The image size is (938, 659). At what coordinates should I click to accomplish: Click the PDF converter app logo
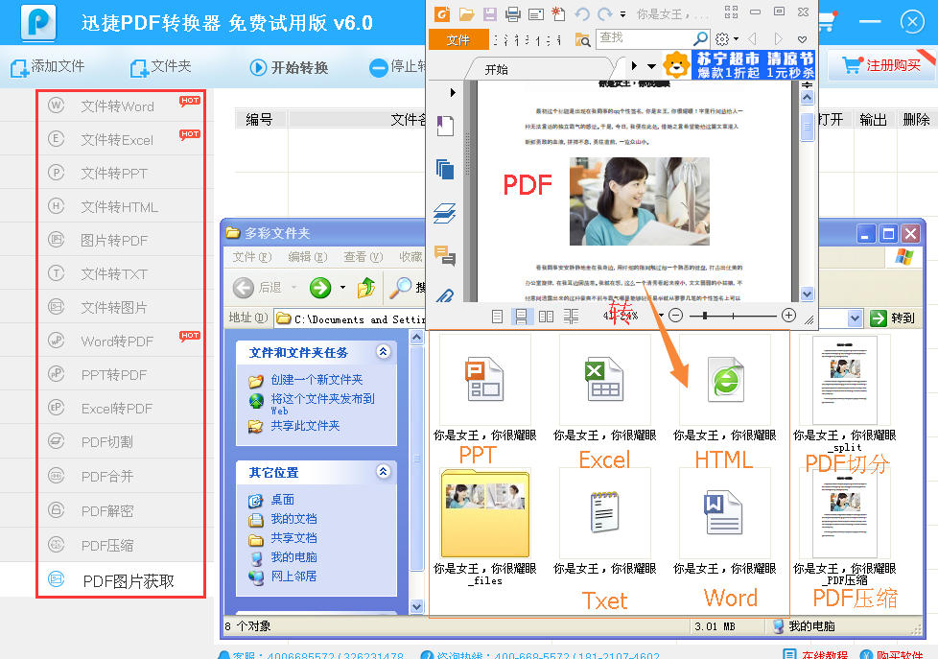(38, 23)
